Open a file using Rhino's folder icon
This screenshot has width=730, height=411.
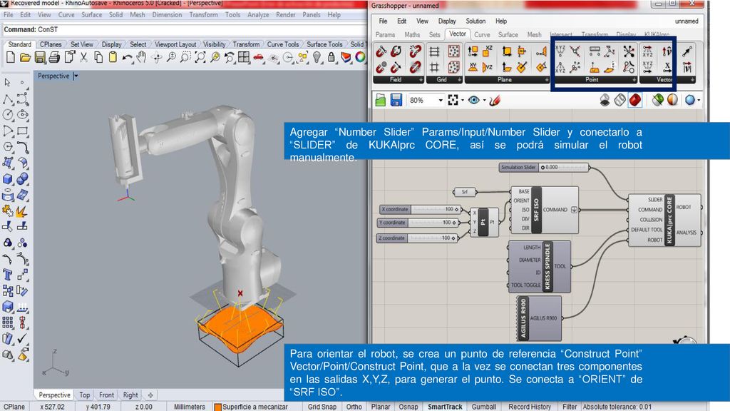(x=25, y=57)
